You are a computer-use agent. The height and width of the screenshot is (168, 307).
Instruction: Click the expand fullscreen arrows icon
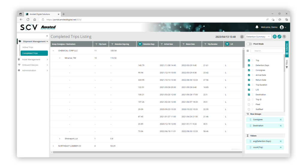[279, 37]
